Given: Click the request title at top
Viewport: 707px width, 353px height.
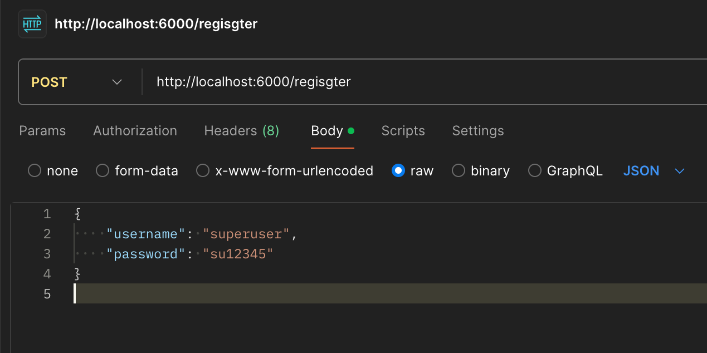Looking at the screenshot, I should (x=156, y=24).
